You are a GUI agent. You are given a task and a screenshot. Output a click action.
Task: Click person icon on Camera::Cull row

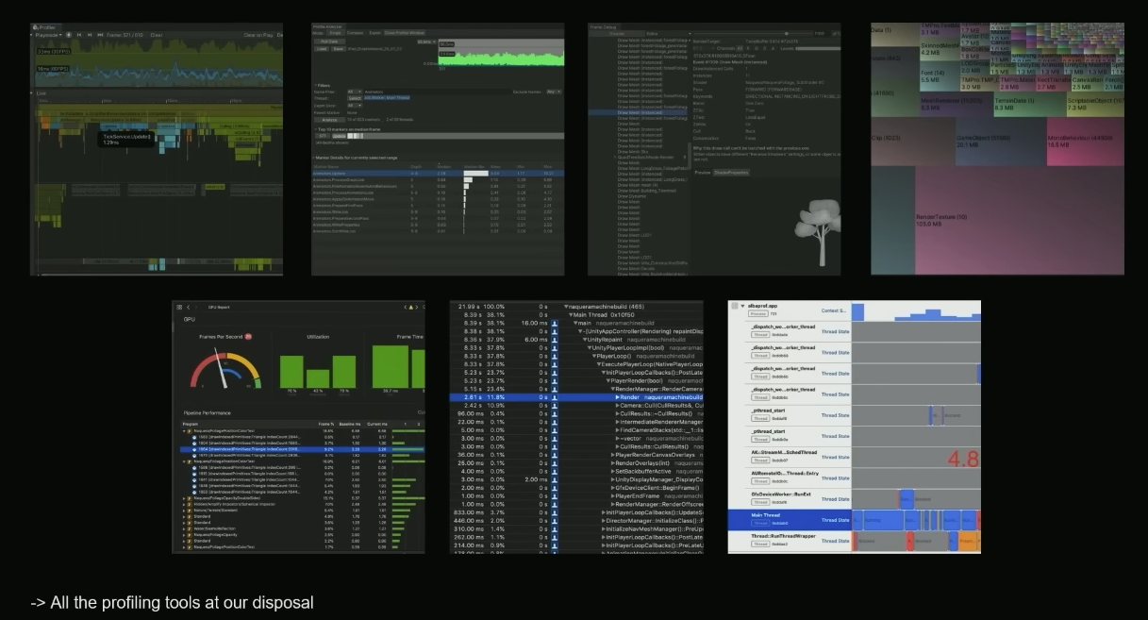pyautogui.click(x=555, y=406)
